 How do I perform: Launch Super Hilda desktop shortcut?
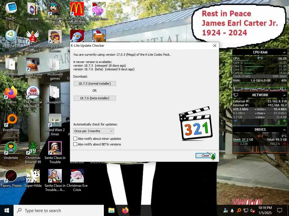[x=33, y=179]
